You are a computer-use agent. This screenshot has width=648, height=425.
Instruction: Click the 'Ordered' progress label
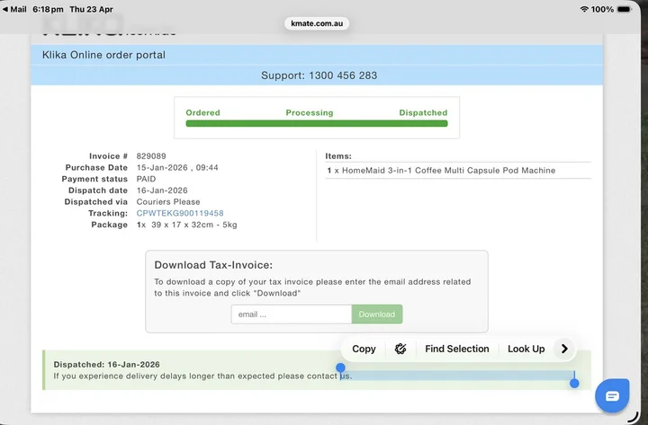pos(202,112)
